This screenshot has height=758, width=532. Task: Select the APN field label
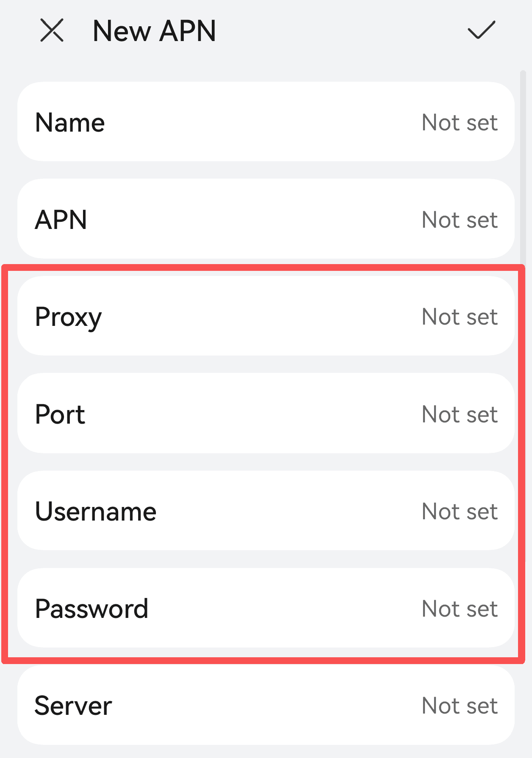pyautogui.click(x=61, y=220)
